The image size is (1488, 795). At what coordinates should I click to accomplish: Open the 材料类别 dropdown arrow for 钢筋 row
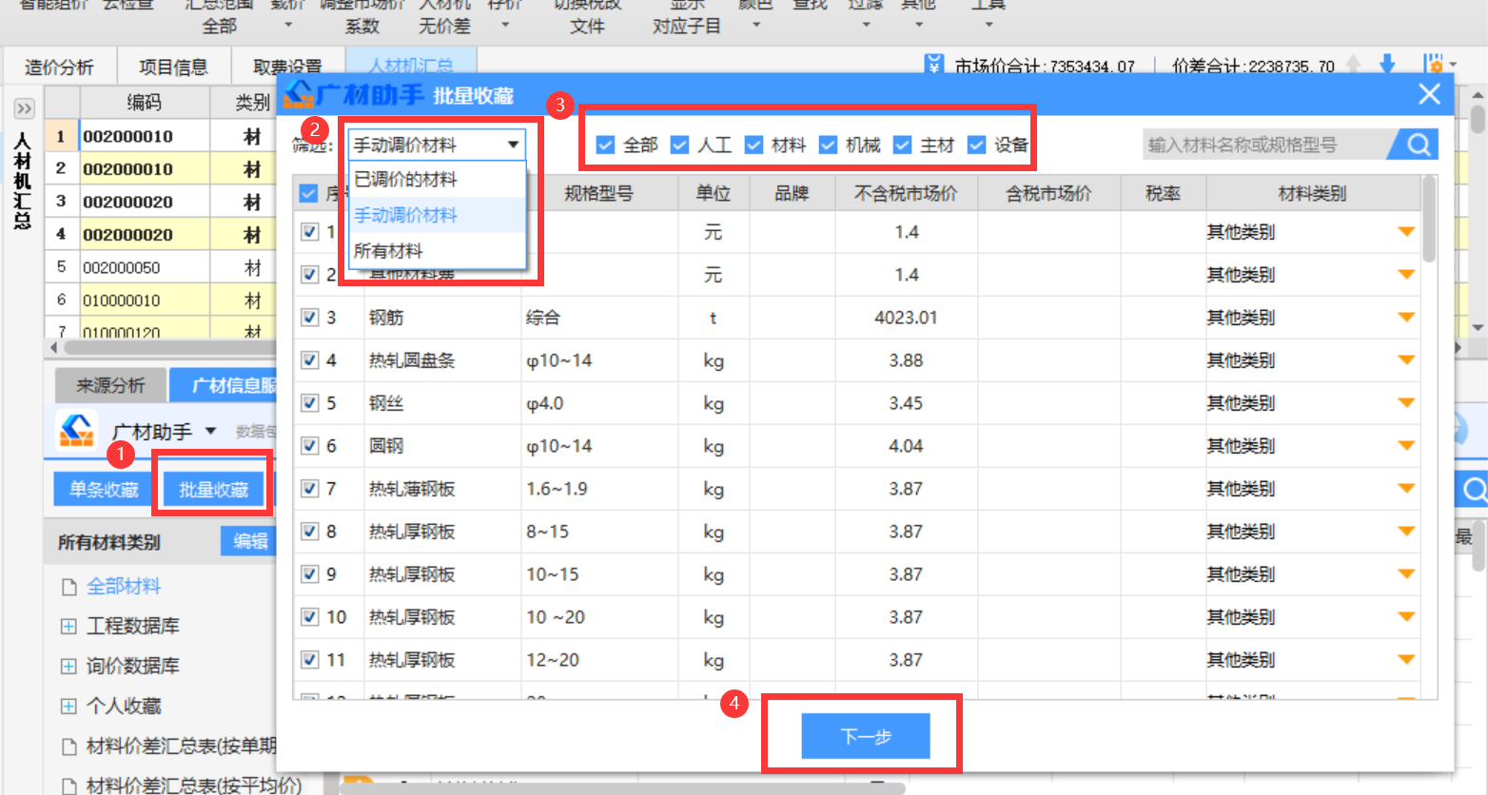click(1406, 318)
